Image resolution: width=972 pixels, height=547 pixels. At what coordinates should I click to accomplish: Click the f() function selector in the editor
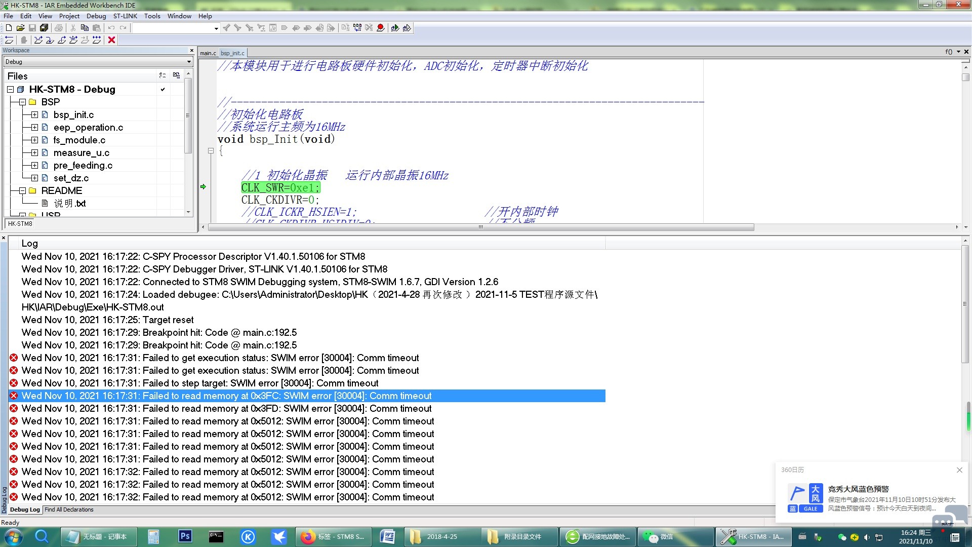(948, 51)
